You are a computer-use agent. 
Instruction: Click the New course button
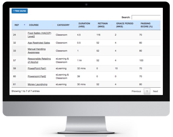[20, 11]
